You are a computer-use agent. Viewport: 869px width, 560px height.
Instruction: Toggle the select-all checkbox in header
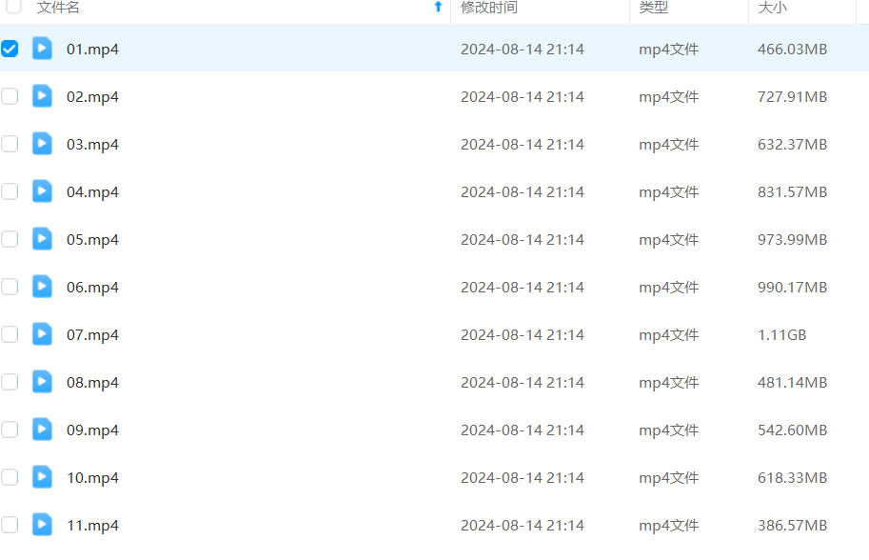click(x=13, y=7)
